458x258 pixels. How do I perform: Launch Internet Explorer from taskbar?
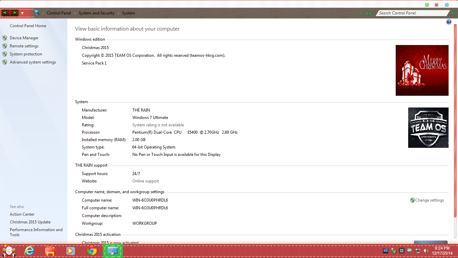(x=30, y=251)
